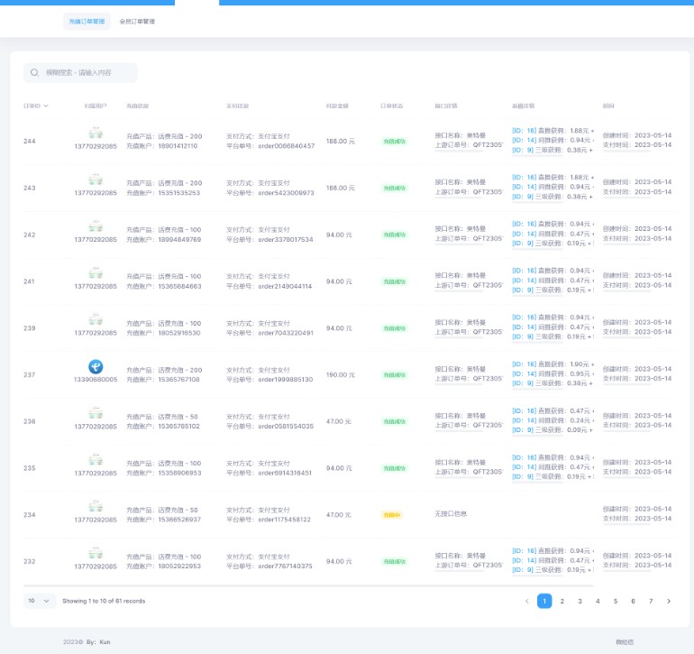Click 充值成功 status badge on order 243
Viewport: 694px width, 654px height.
point(394,189)
